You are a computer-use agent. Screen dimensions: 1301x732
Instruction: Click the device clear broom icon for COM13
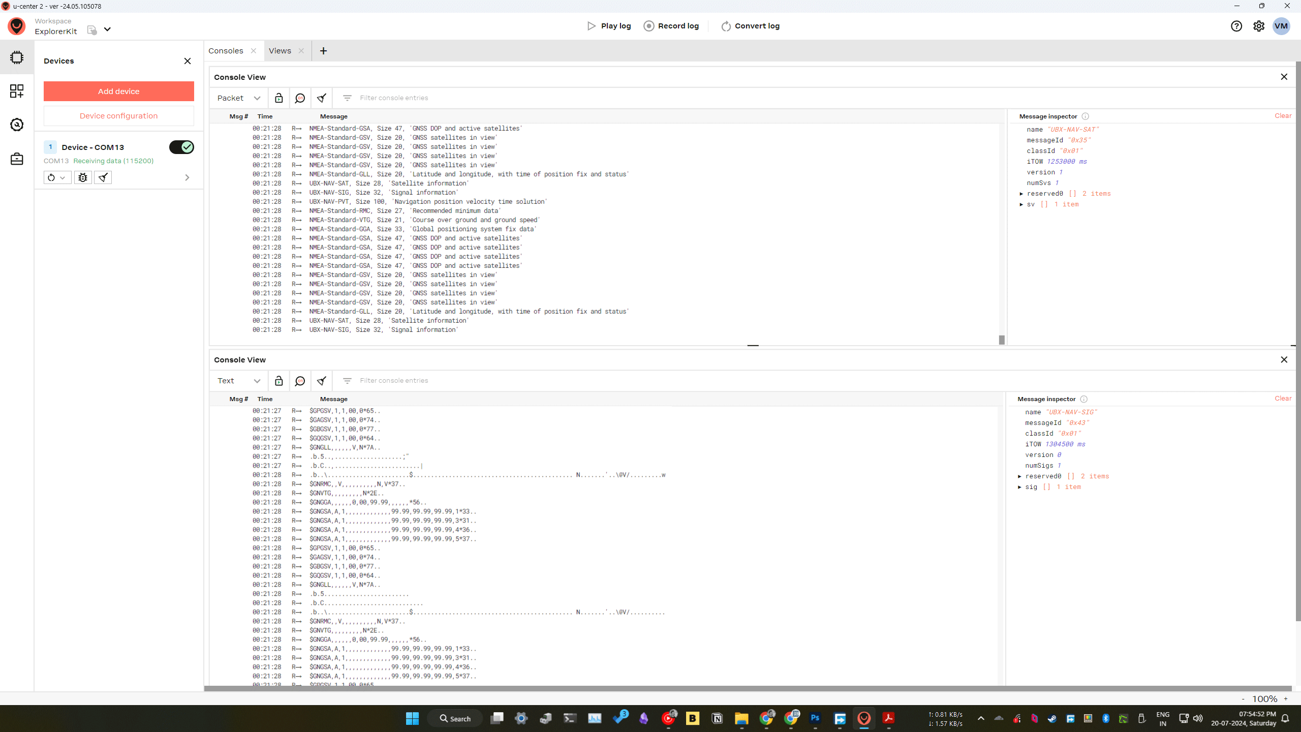(x=103, y=177)
